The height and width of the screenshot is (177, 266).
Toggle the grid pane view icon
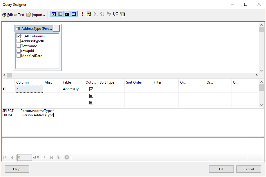coord(60,14)
